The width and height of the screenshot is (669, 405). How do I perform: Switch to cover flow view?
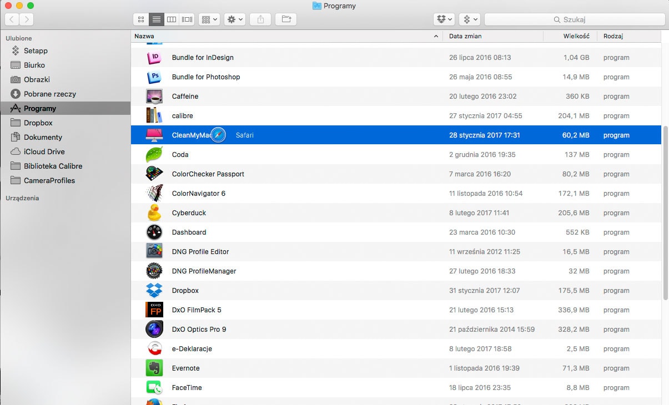coord(187,19)
